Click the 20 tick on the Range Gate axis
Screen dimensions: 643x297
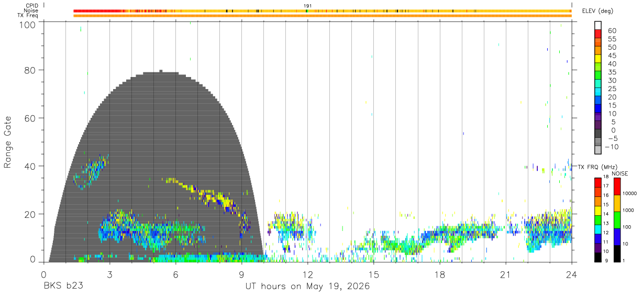[31, 214]
